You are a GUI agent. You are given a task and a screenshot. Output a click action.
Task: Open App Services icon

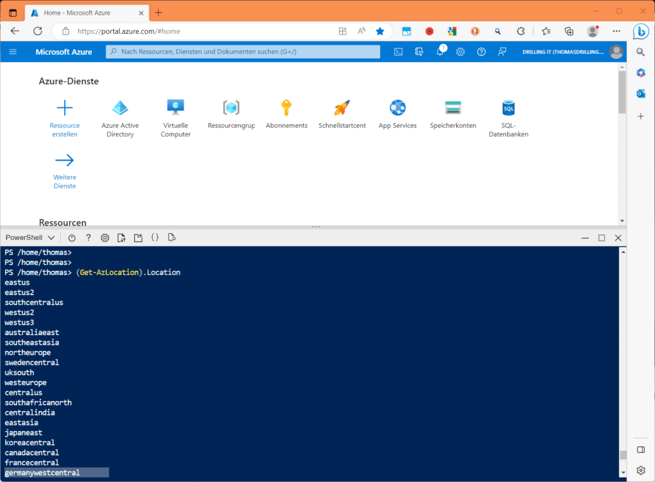point(398,108)
